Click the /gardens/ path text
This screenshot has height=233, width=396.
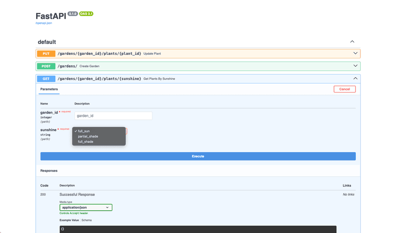pyautogui.click(x=67, y=66)
